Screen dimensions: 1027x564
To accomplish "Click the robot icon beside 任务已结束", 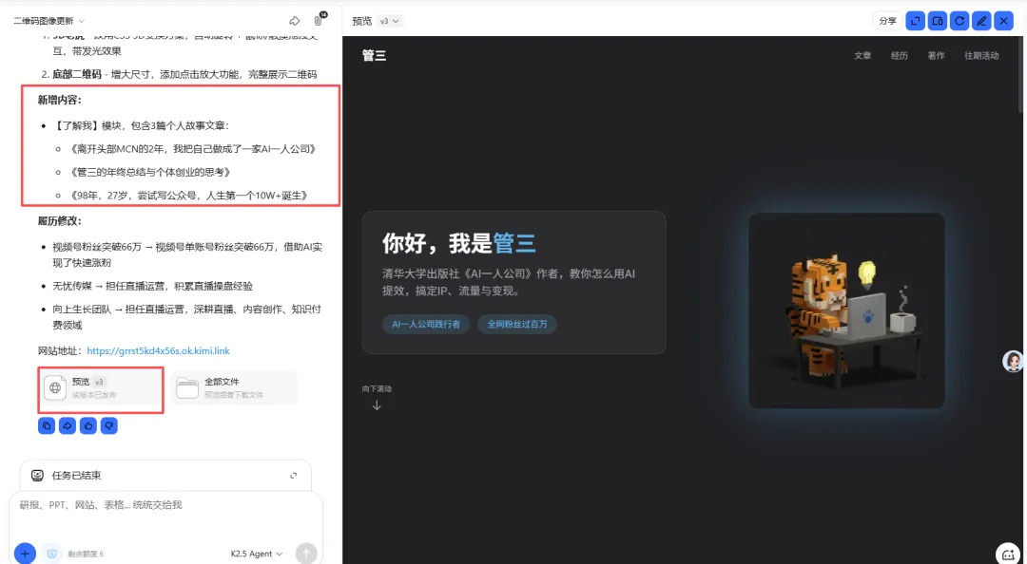I will click(38, 476).
